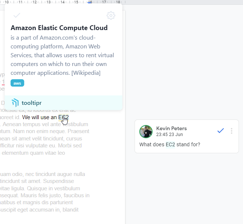The image size is (243, 224).
Task: Resolve Kevin Peters' comment with the blue checkmark
Action: pyautogui.click(x=221, y=131)
